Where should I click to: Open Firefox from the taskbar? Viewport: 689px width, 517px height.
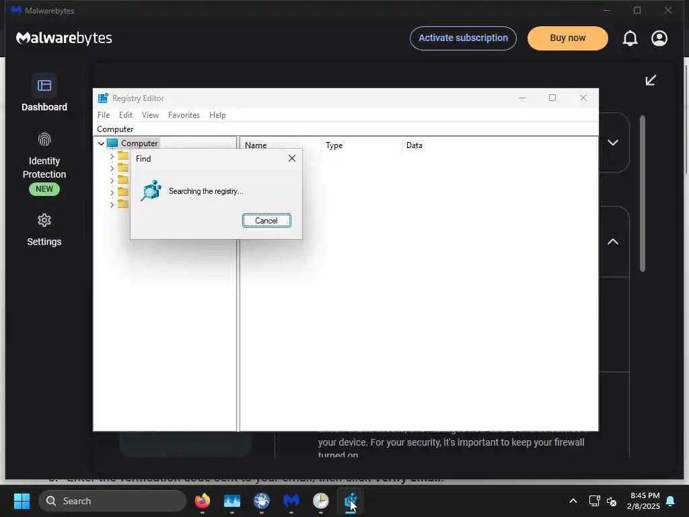click(x=202, y=501)
